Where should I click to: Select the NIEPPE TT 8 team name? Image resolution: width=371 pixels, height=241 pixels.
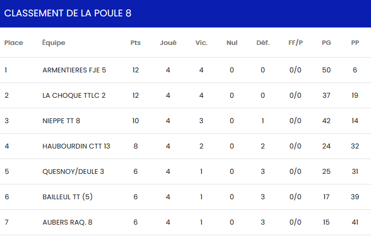point(61,121)
